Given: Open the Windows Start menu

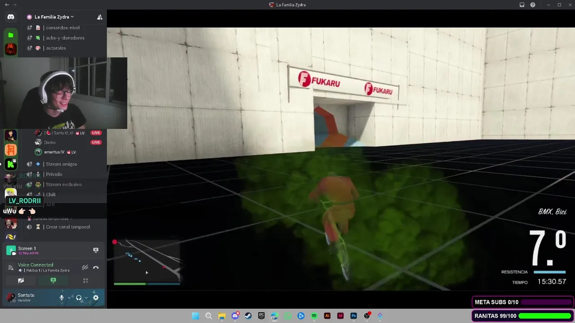Looking at the screenshot, I should click(x=195, y=316).
